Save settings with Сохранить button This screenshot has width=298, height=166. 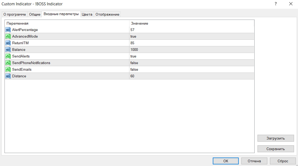276,149
